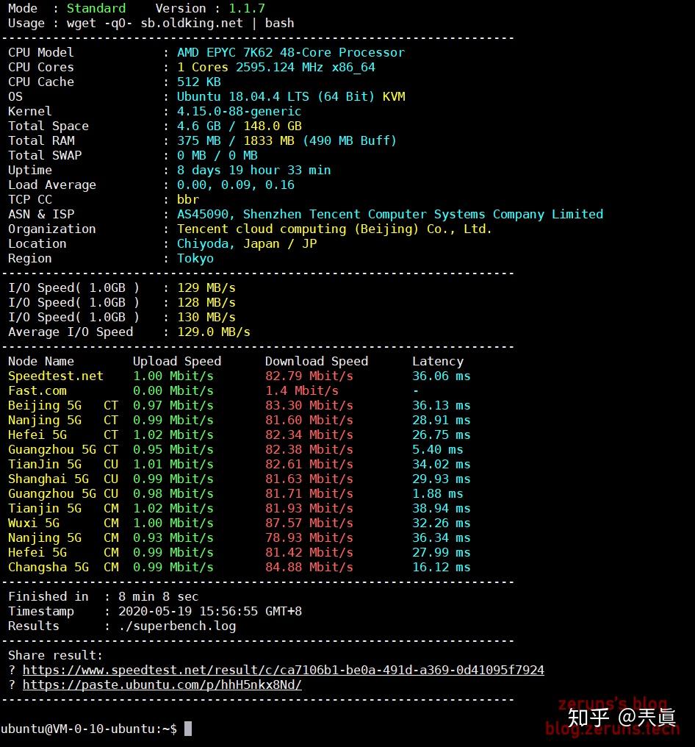Screen dimensions: 695x747
Task: Click the 'Changsha 5G CM' node row
Action: 239,568
